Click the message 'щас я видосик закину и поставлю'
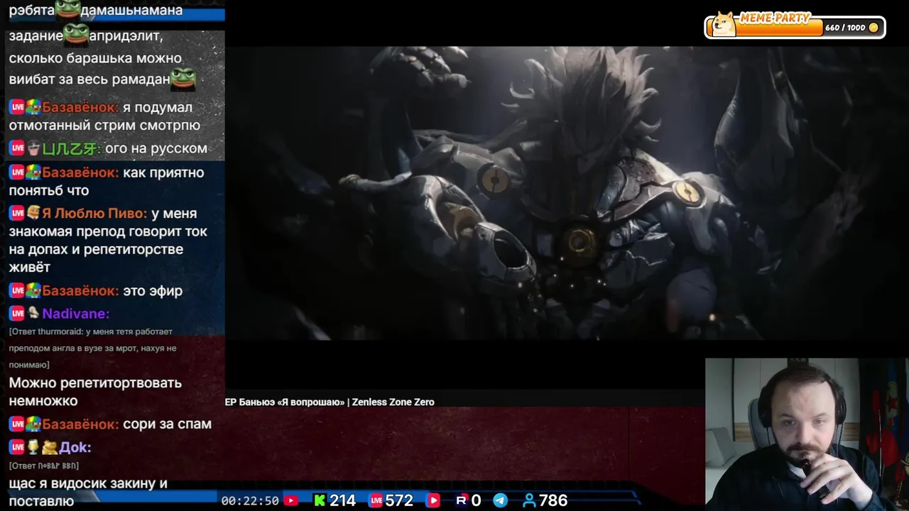 tap(88, 492)
